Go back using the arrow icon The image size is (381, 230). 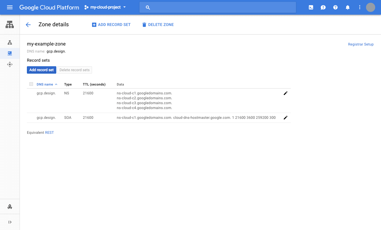[28, 25]
